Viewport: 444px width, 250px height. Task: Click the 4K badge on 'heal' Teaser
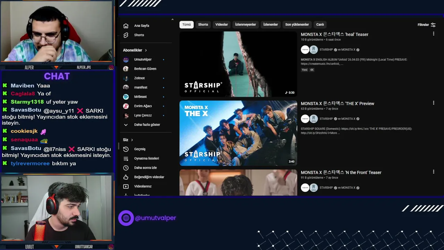pos(312,70)
